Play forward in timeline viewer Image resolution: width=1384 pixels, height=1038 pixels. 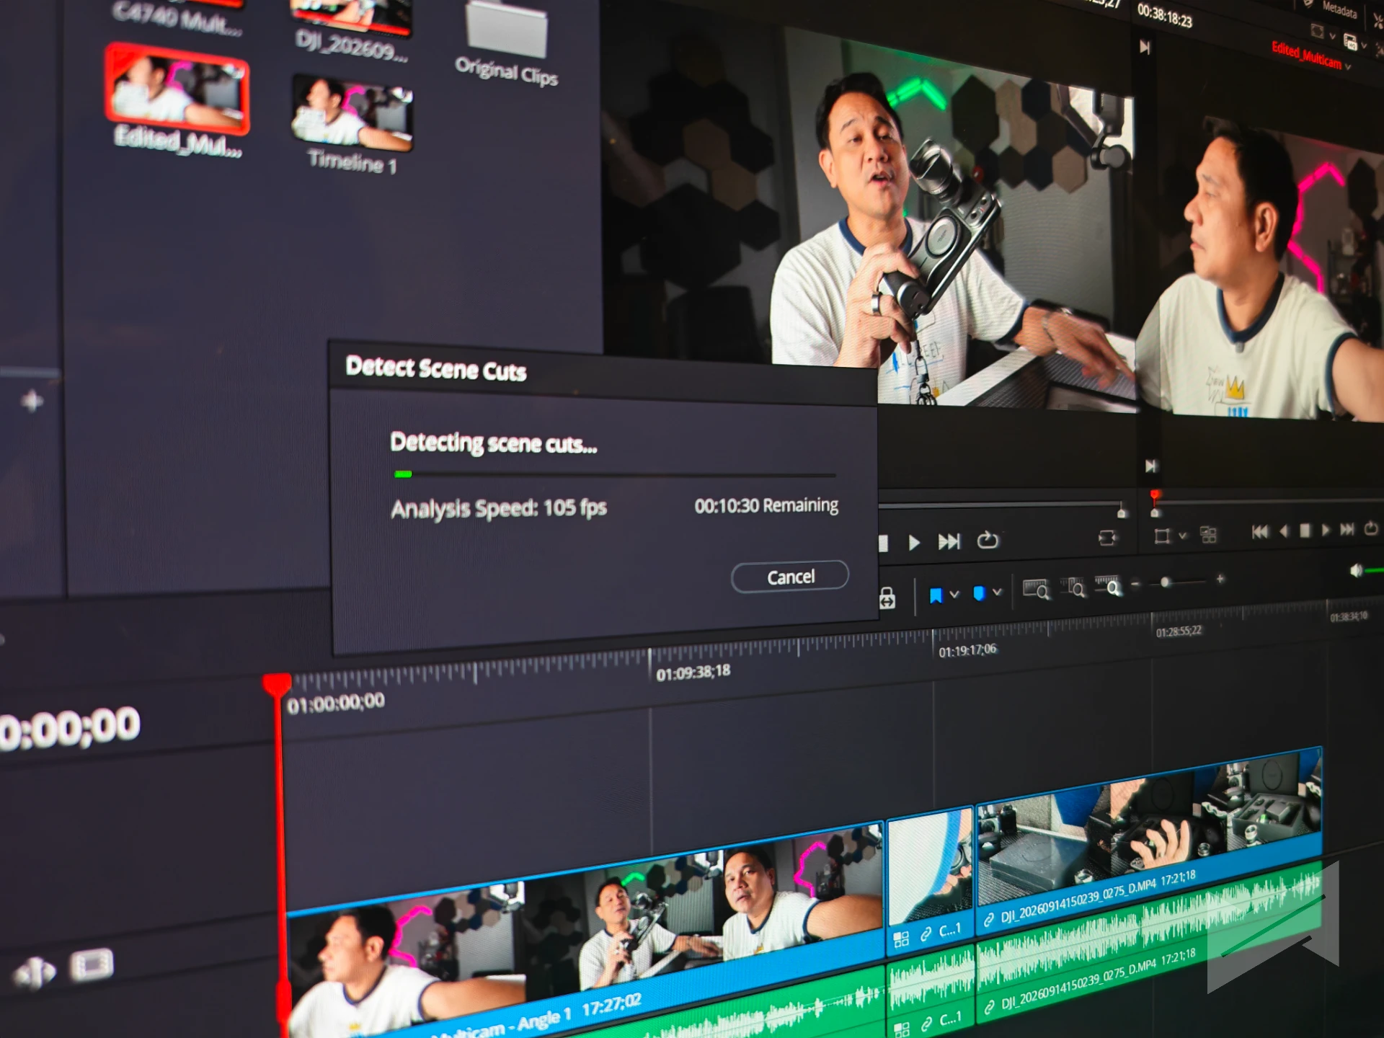coord(1325,530)
